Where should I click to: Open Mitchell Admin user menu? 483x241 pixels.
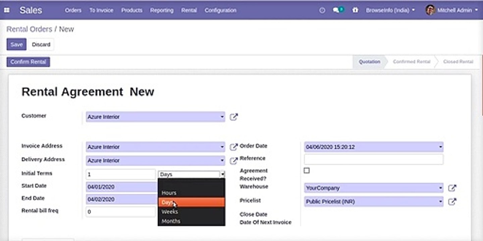pos(452,10)
